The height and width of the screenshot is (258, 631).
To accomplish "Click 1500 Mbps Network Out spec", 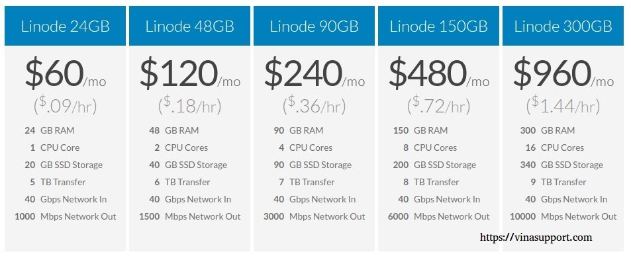I will click(x=190, y=216).
